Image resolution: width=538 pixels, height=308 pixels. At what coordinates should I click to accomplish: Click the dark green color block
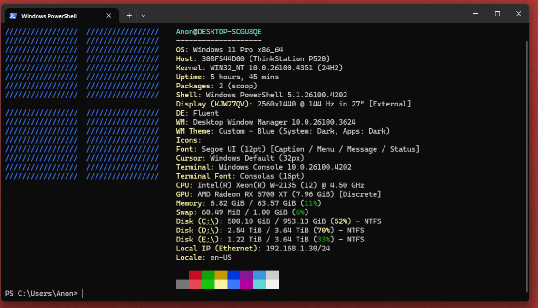click(208, 275)
